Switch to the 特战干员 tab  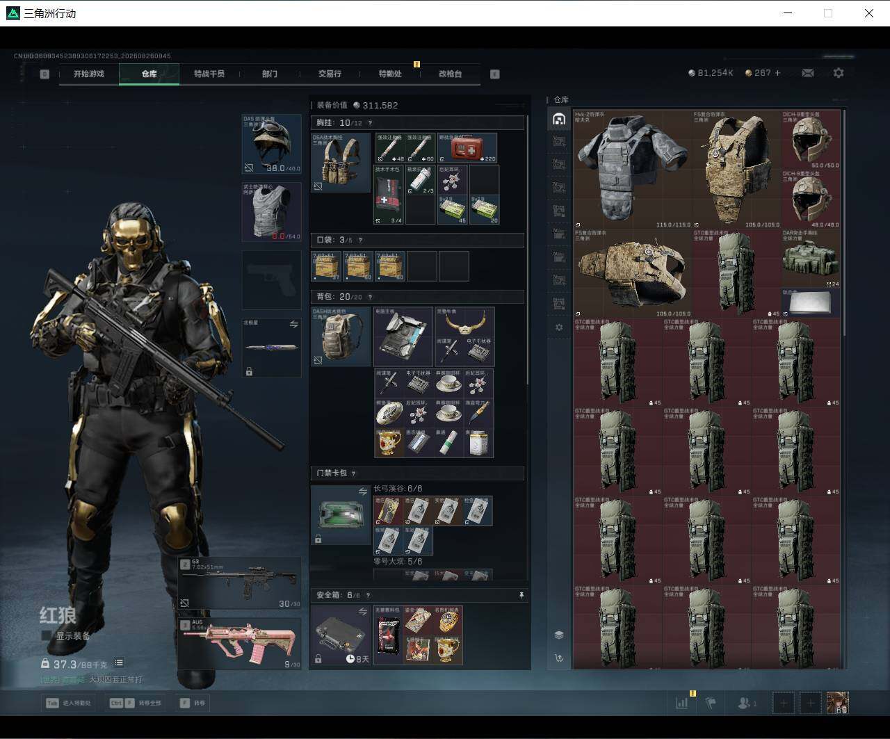pyautogui.click(x=209, y=74)
